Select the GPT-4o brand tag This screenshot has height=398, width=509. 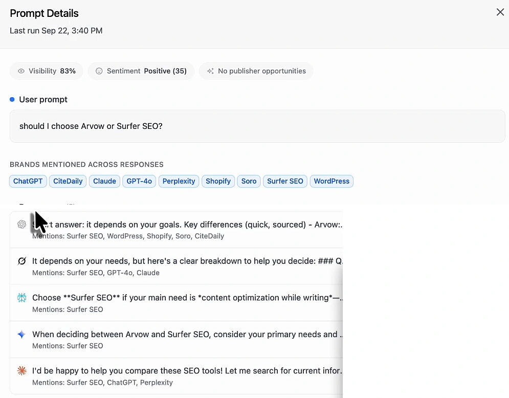point(139,181)
